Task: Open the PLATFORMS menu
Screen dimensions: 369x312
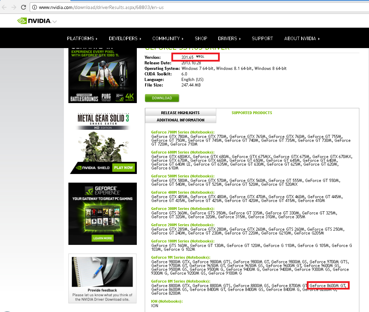Action: [82, 38]
